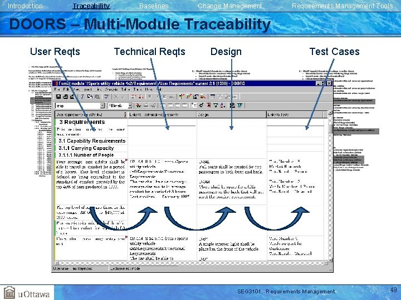
Task: Click the Copy icon in the toolbar
Action: coord(90,97)
